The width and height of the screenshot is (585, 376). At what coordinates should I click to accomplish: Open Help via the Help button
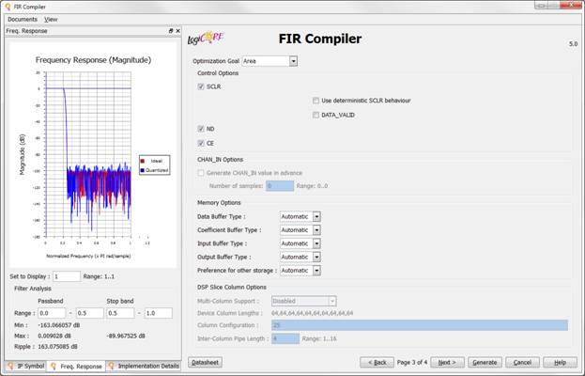560,362
